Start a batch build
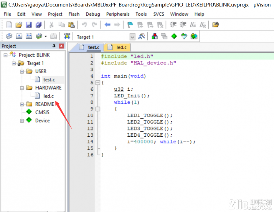The image size is (274, 212). click(x=39, y=36)
